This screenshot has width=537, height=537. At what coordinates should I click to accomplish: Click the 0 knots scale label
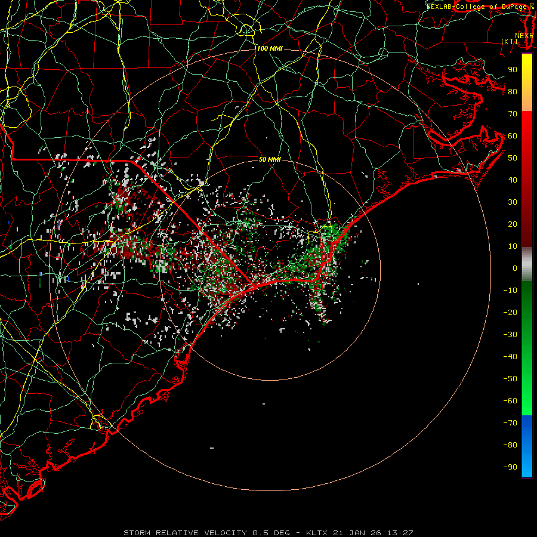515,268
